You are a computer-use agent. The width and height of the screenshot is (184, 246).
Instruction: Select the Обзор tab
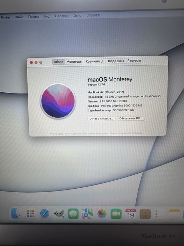pyautogui.click(x=59, y=62)
